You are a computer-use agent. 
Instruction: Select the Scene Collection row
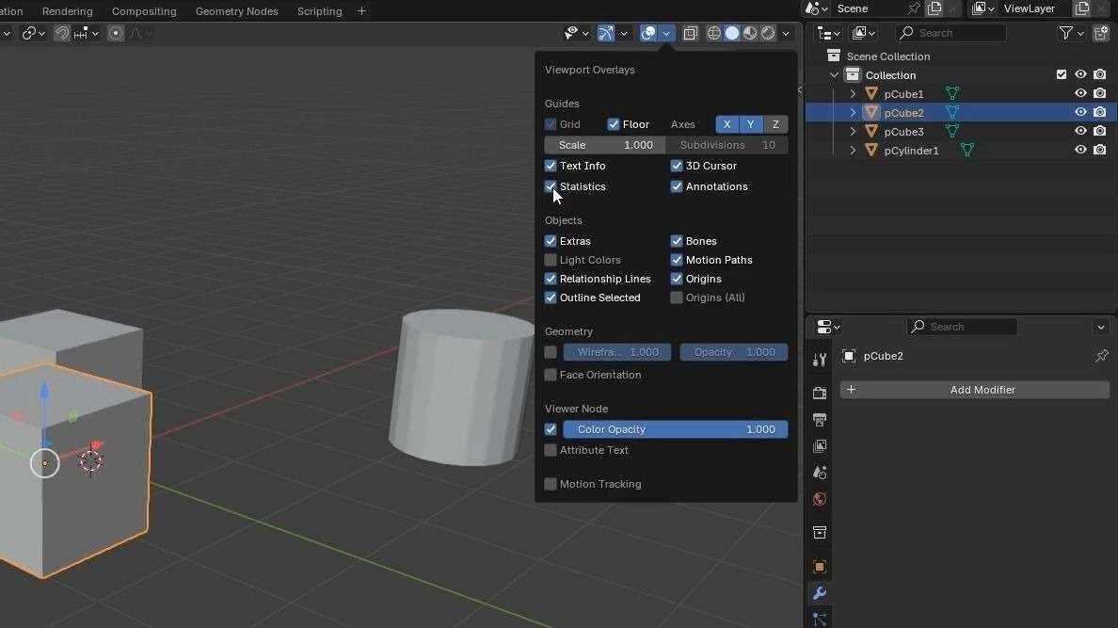887,56
